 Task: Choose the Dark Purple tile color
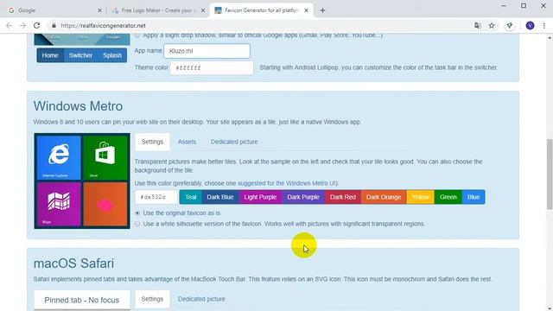pyautogui.click(x=303, y=197)
